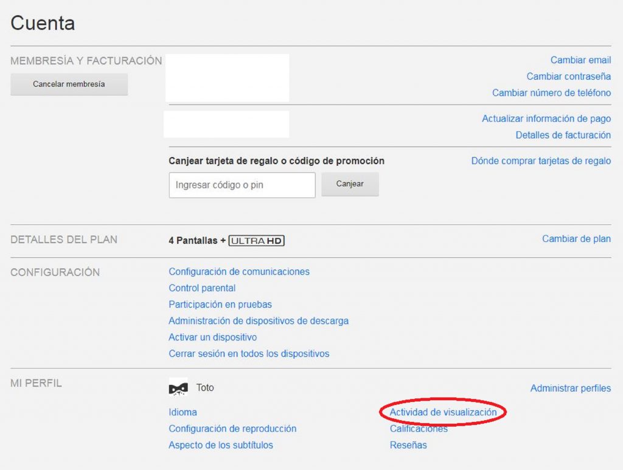This screenshot has width=623, height=470.
Task: View Detalles de facturación
Action: click(563, 136)
